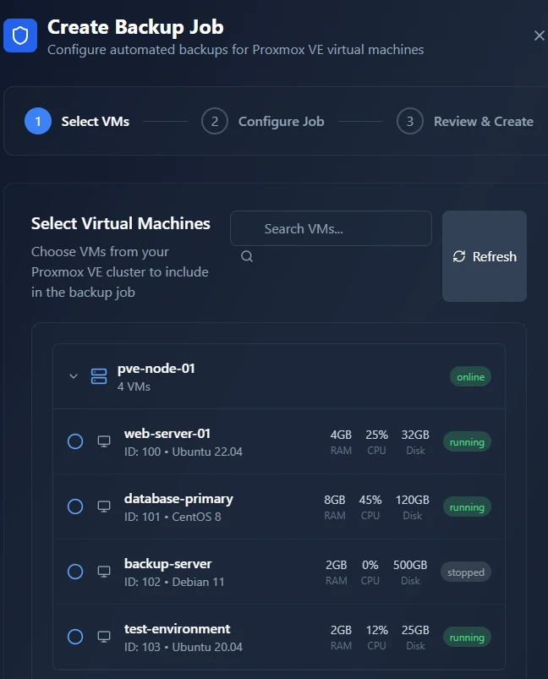Click the monitor icon for database-primary

click(x=104, y=507)
